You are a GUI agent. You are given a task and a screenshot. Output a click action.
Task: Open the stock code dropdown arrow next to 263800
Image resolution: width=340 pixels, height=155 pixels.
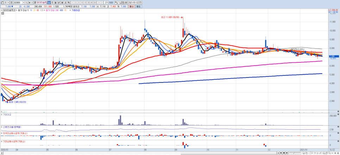(24, 2)
